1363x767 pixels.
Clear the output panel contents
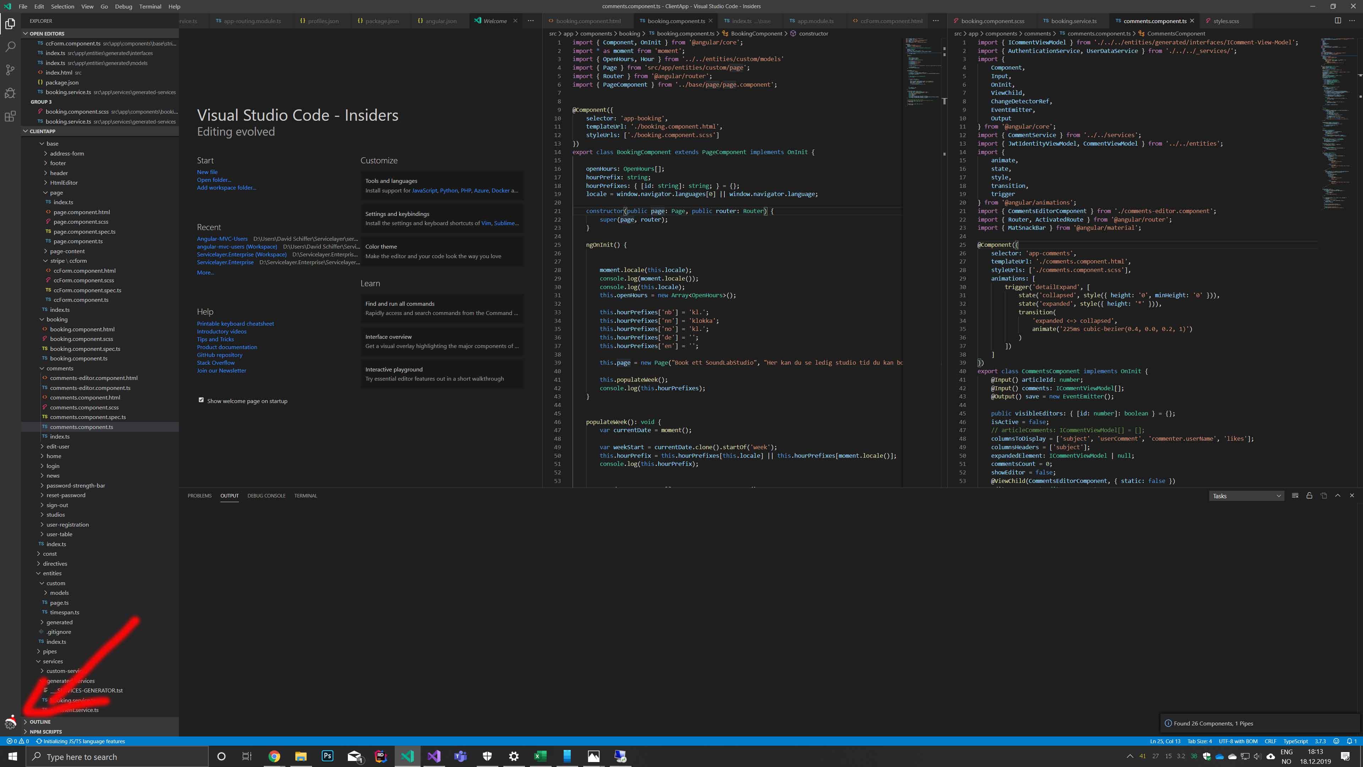pyautogui.click(x=1295, y=496)
